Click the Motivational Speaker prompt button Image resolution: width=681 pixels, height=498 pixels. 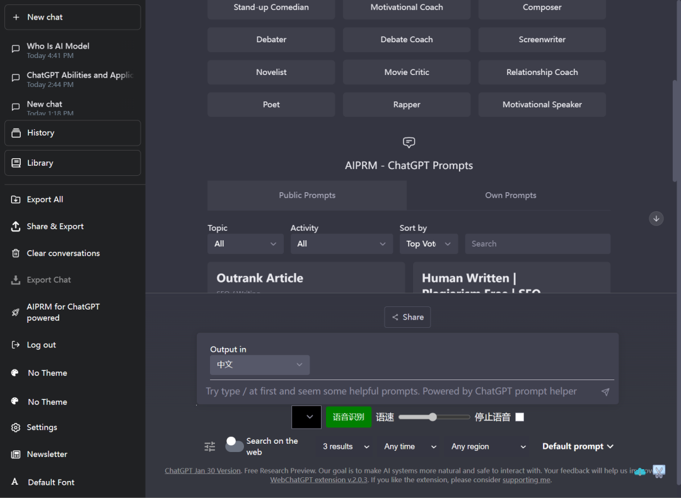click(542, 105)
